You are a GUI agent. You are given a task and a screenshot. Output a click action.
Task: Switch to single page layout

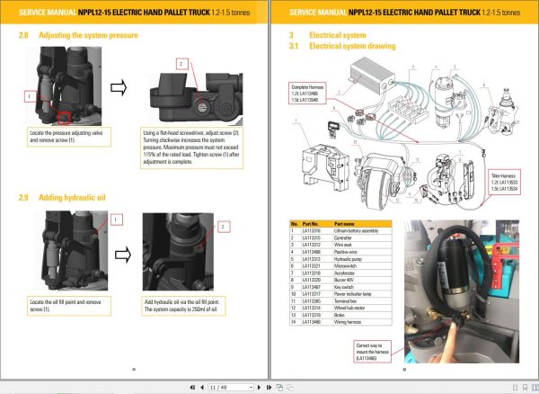515,388
